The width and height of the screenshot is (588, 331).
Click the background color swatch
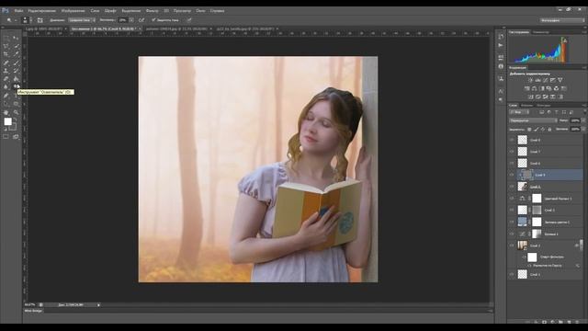14,127
